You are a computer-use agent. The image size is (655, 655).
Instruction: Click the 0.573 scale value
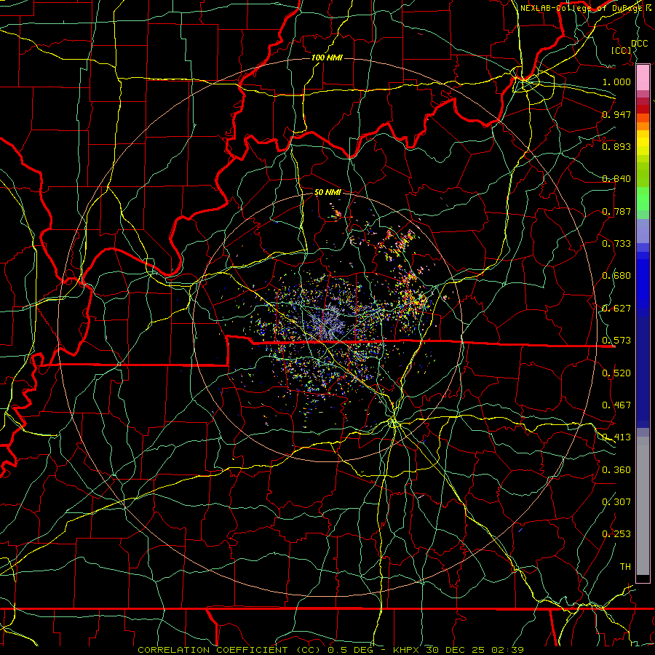(616, 340)
